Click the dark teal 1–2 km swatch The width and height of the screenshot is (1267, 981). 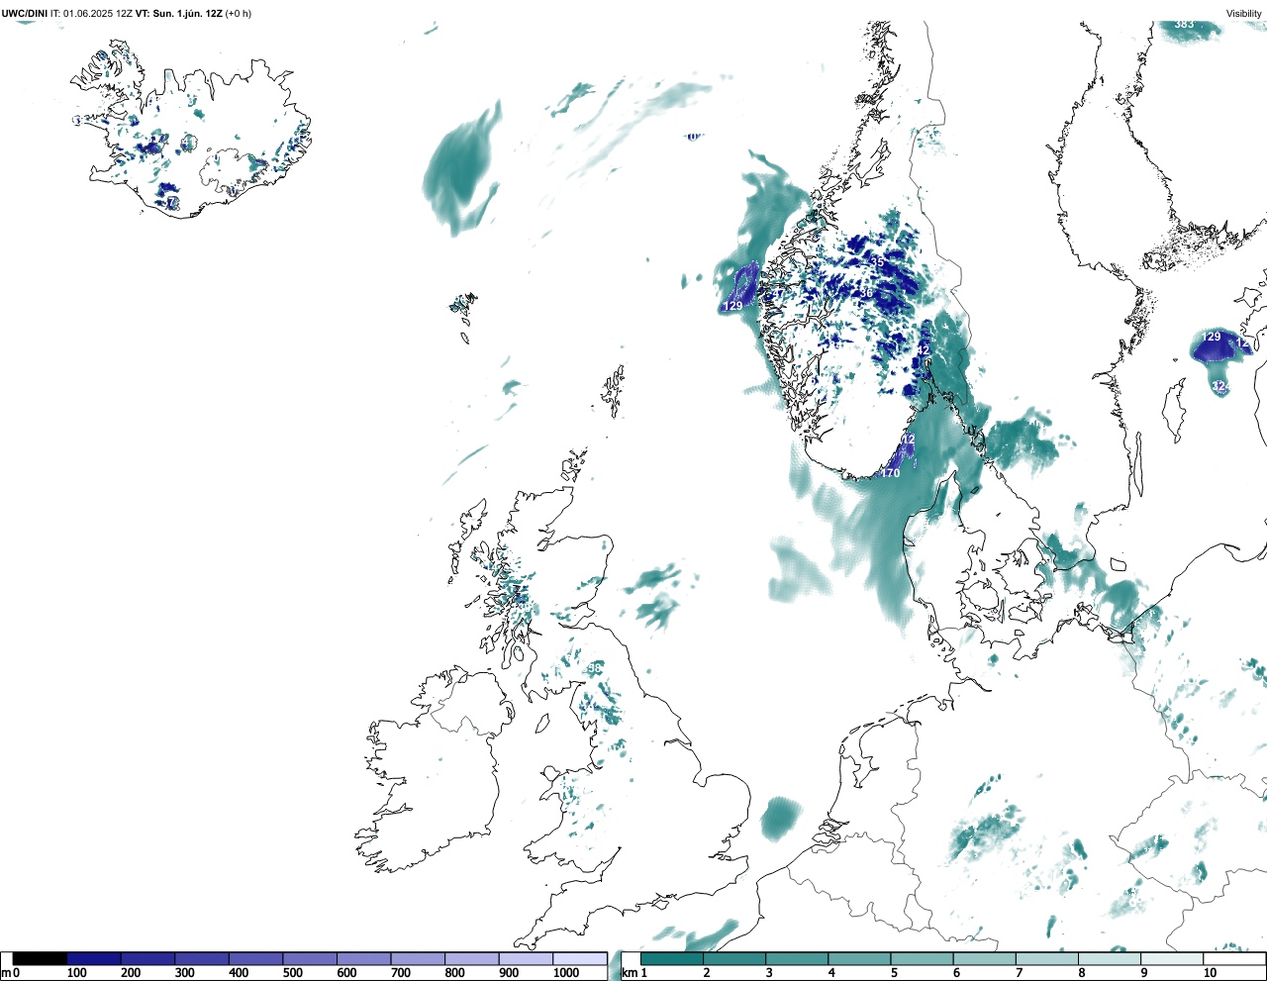tap(672, 958)
